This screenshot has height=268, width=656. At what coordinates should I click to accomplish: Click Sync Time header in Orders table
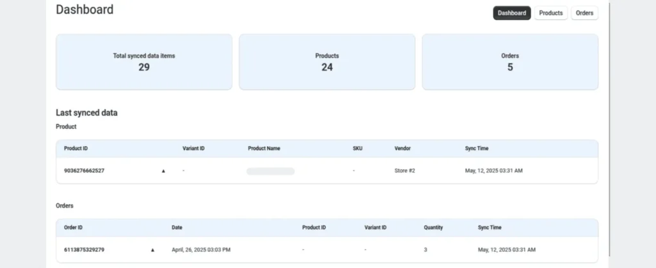point(489,228)
